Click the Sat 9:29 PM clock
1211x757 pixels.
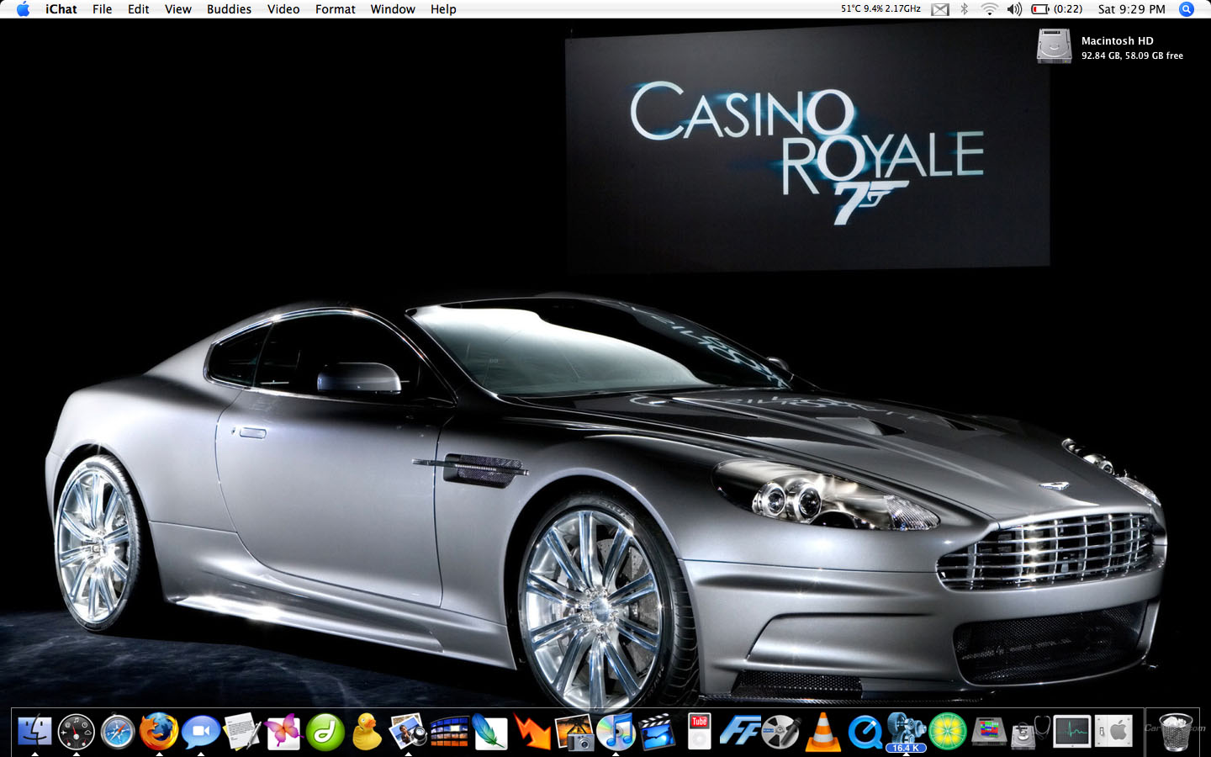tap(1132, 9)
